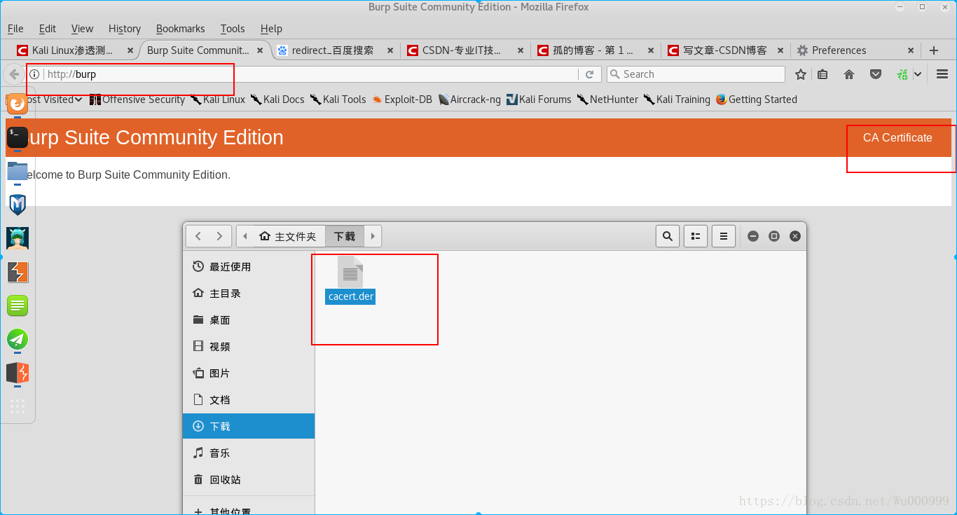957x515 pixels.
Task: Open the View menu
Action: tap(82, 29)
